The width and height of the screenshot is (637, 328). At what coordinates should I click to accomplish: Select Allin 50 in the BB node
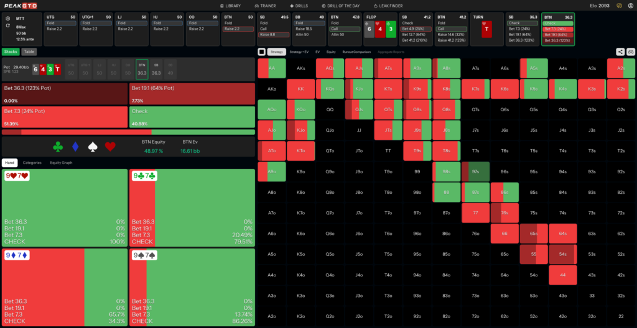[309, 35]
